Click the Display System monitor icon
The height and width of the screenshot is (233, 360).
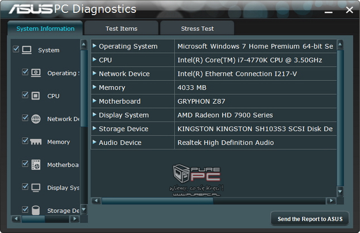click(x=36, y=188)
